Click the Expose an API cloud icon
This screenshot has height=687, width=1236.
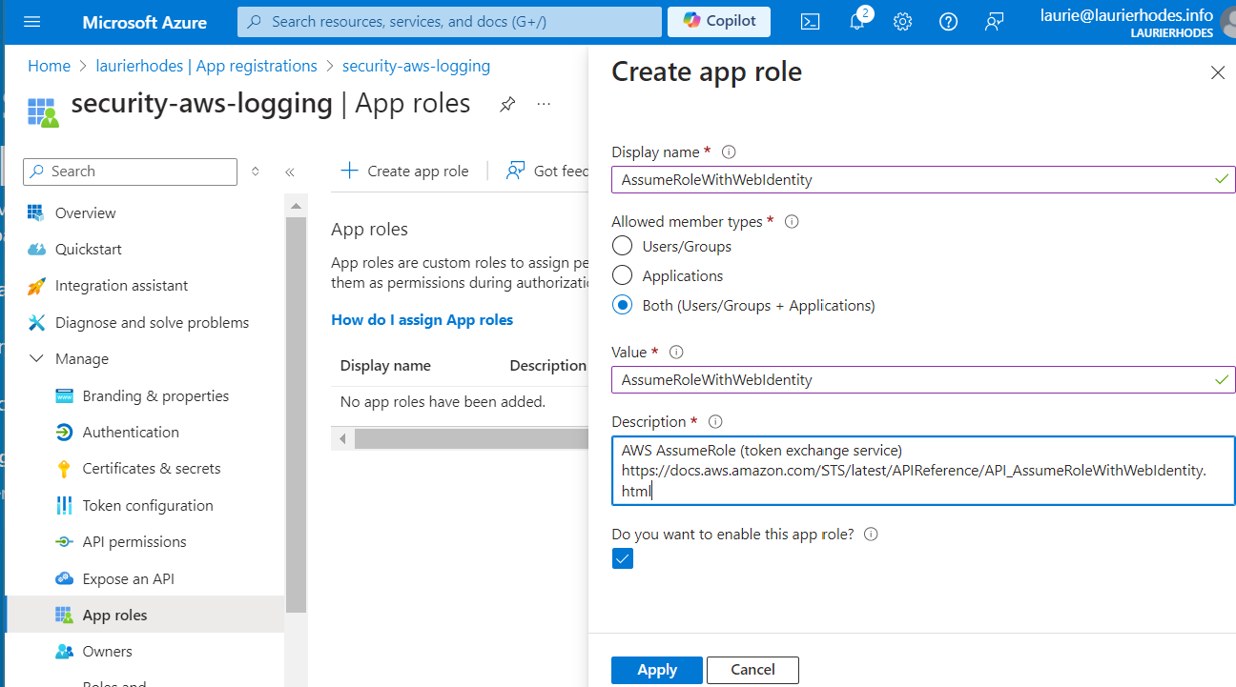point(64,578)
